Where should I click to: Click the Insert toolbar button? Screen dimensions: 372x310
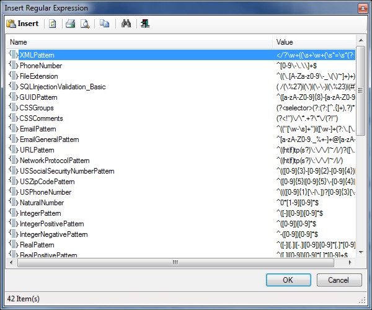(x=22, y=24)
